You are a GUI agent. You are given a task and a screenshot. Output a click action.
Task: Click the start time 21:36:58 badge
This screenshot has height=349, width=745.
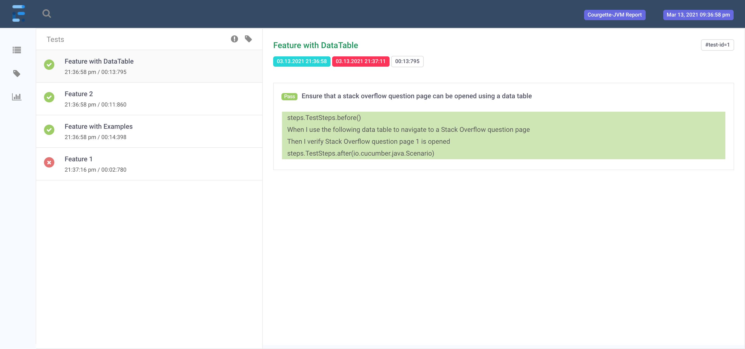(301, 61)
